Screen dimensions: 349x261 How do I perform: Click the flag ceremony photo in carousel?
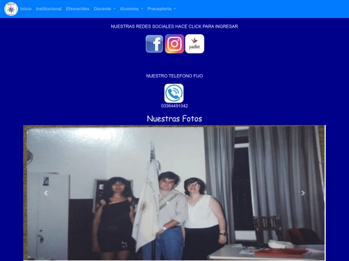pos(174,193)
